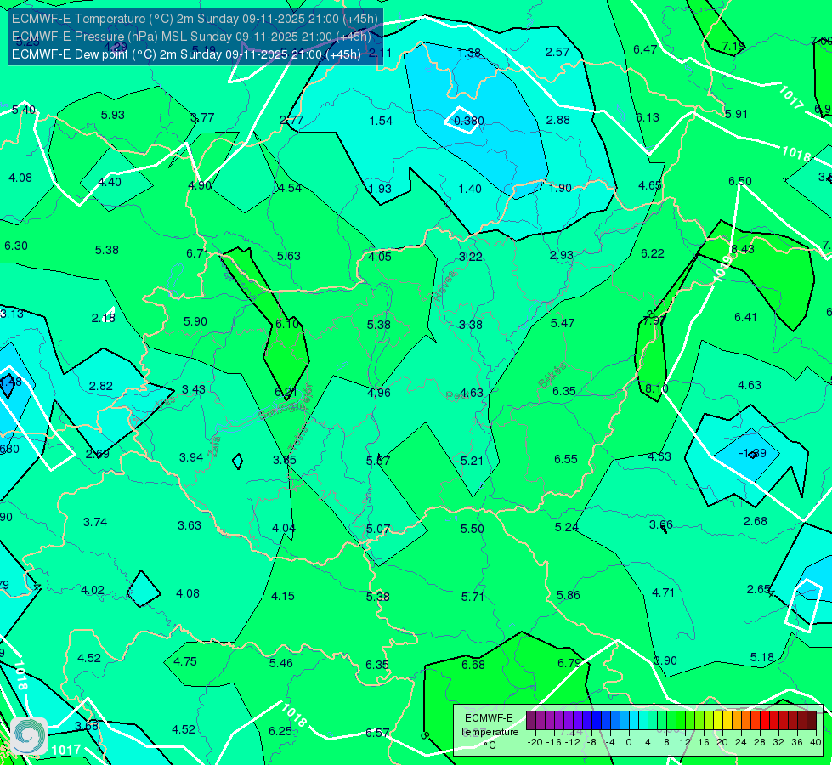Click the 3.38 temperature value
832x765 pixels.
pos(471,325)
